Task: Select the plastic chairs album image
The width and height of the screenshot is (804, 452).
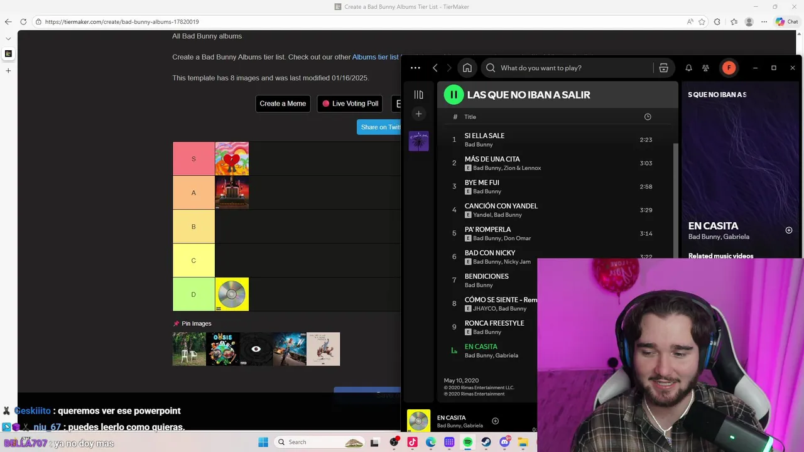Action: click(x=189, y=349)
